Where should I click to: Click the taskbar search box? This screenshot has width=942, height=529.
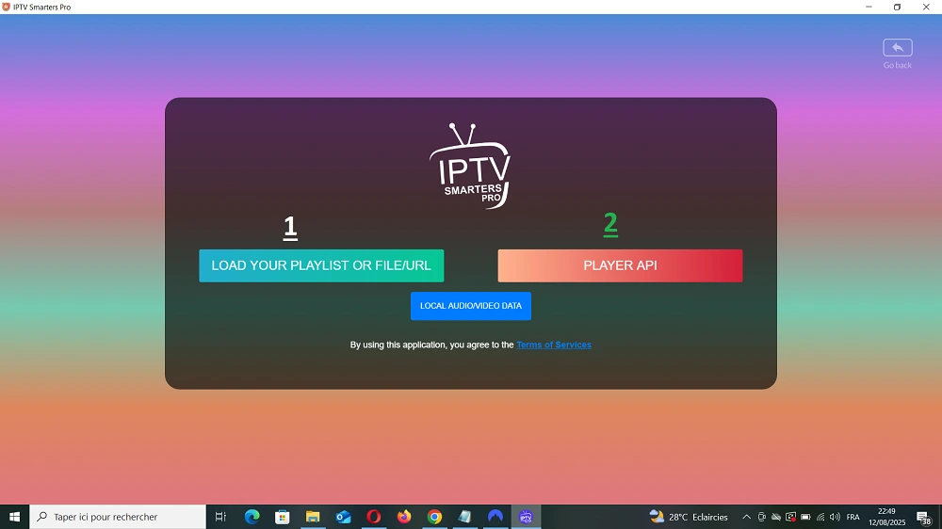pos(118,517)
